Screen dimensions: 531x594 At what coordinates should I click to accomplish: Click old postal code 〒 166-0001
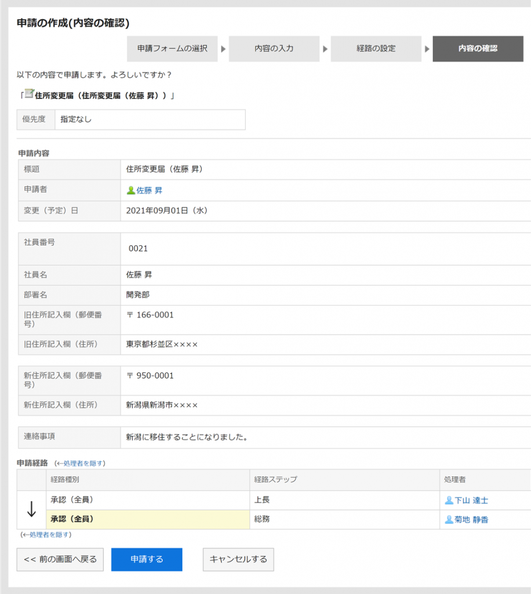150,315
